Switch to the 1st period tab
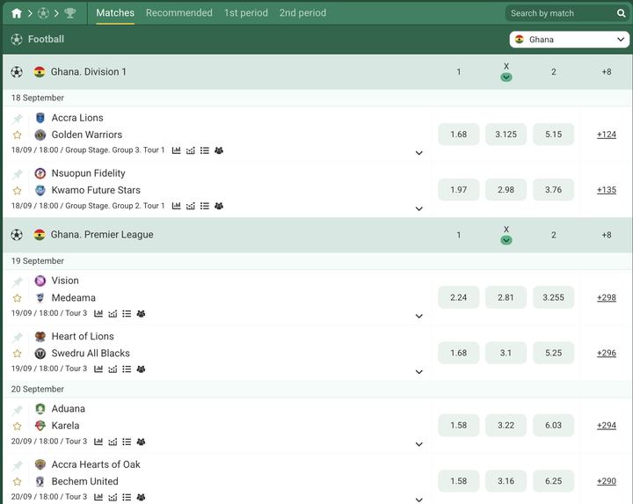Image resolution: width=633 pixels, height=504 pixels. (246, 13)
